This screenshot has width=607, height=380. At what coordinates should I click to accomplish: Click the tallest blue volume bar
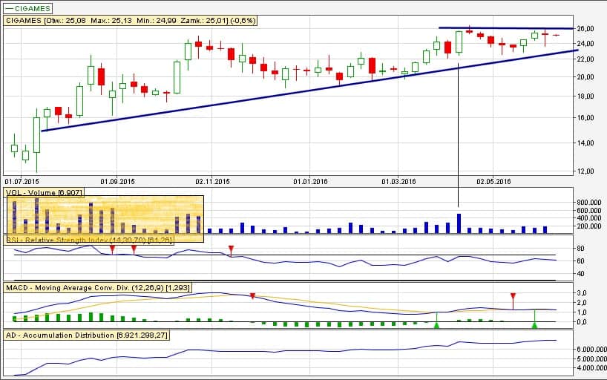459,224
